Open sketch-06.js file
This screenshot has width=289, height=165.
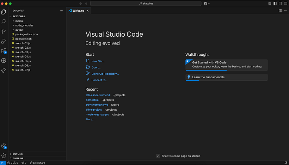38,66
